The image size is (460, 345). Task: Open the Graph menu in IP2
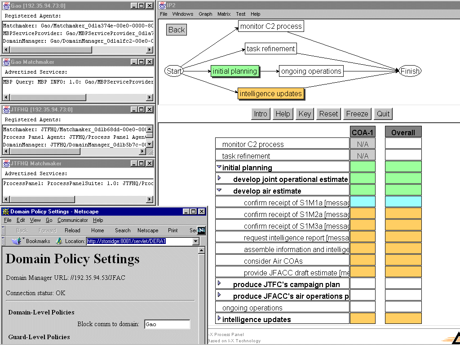click(x=205, y=14)
